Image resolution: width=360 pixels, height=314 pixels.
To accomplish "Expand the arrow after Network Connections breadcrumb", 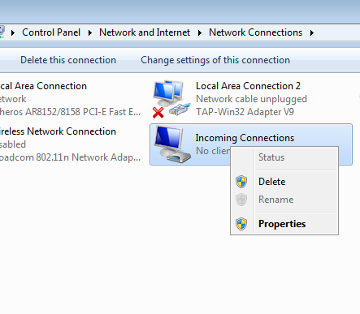I will [312, 32].
